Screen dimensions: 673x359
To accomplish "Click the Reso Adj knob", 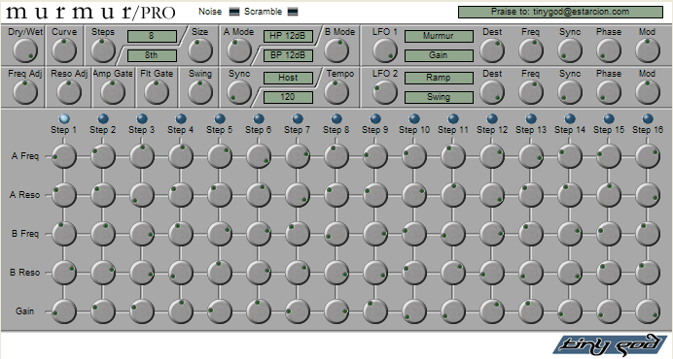I will [69, 92].
